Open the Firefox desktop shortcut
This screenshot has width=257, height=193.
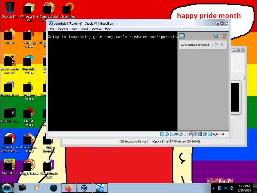point(10,36)
